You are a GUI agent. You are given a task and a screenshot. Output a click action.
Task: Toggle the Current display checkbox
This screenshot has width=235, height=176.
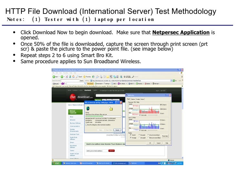tap(131, 135)
